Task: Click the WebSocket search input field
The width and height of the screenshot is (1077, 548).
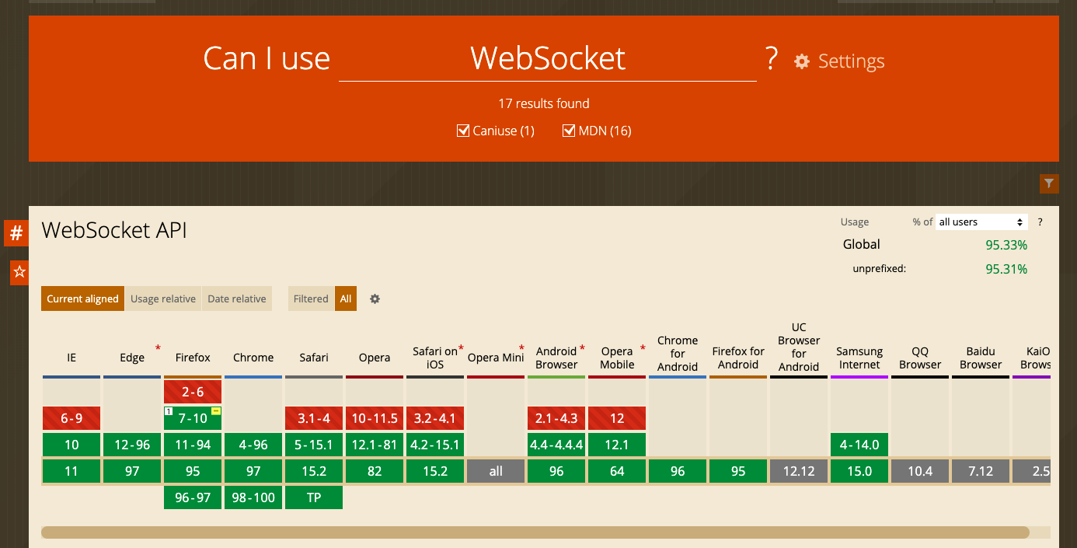Action: [547, 58]
